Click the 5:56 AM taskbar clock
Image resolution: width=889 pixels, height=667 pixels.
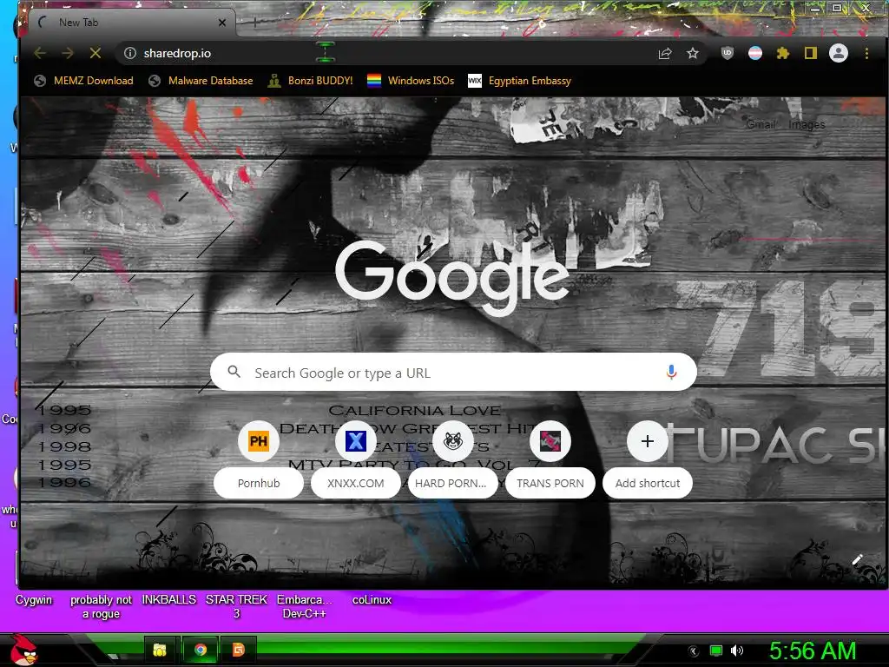813,651
